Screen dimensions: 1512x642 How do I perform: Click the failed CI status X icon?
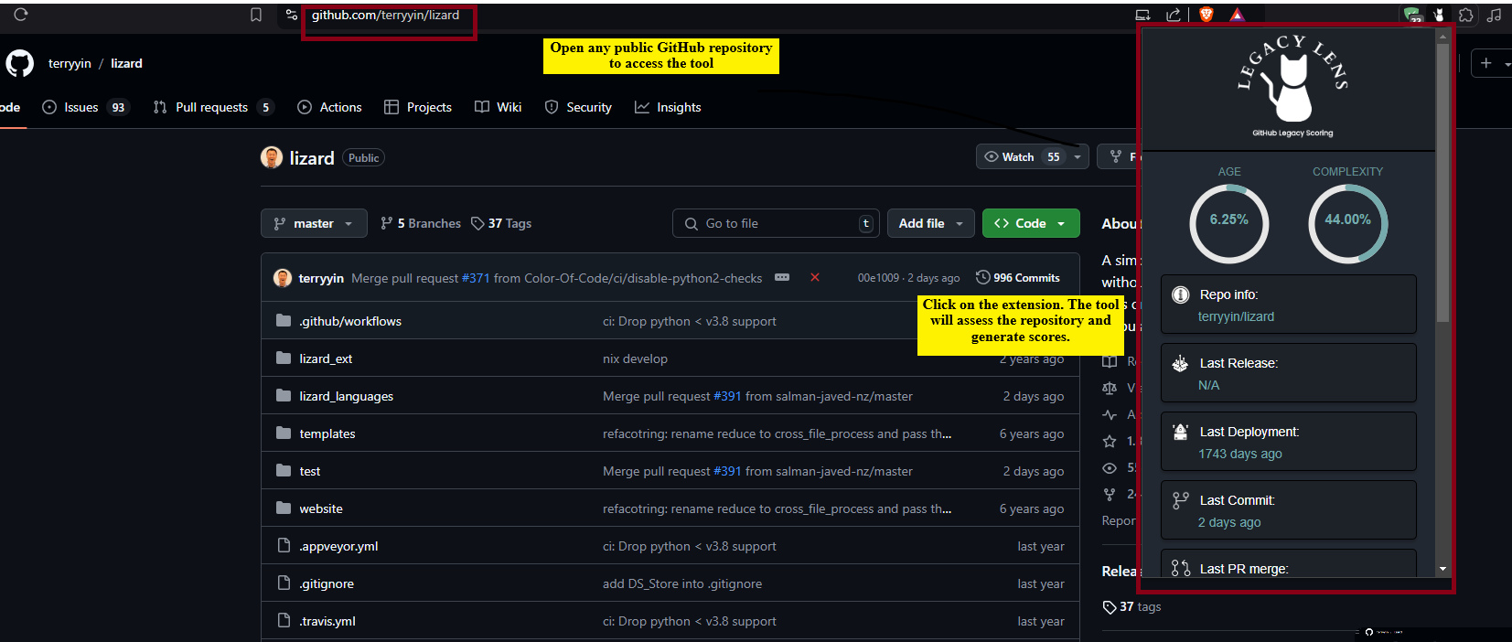815,277
